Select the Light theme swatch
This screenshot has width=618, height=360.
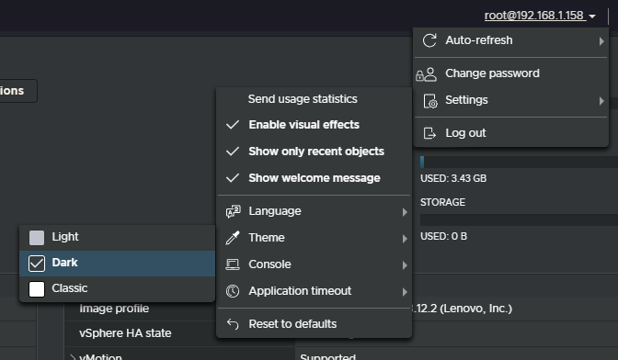[x=37, y=238]
